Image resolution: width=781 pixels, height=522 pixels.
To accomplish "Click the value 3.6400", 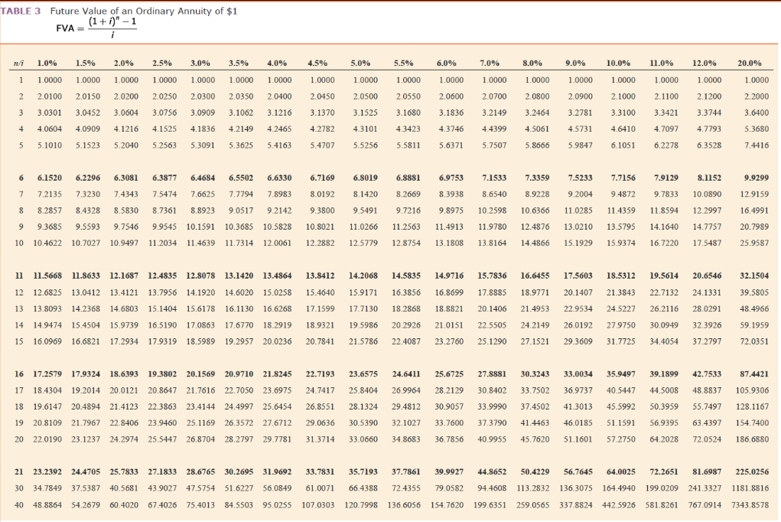I will pyautogui.click(x=757, y=113).
